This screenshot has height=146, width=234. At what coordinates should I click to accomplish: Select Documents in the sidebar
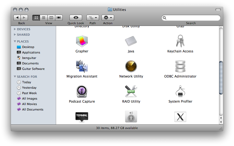pyautogui.click(x=28, y=63)
